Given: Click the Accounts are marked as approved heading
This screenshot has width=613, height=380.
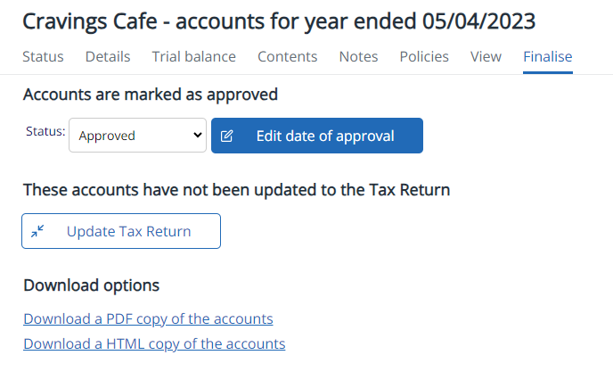Looking at the screenshot, I should point(151,95).
